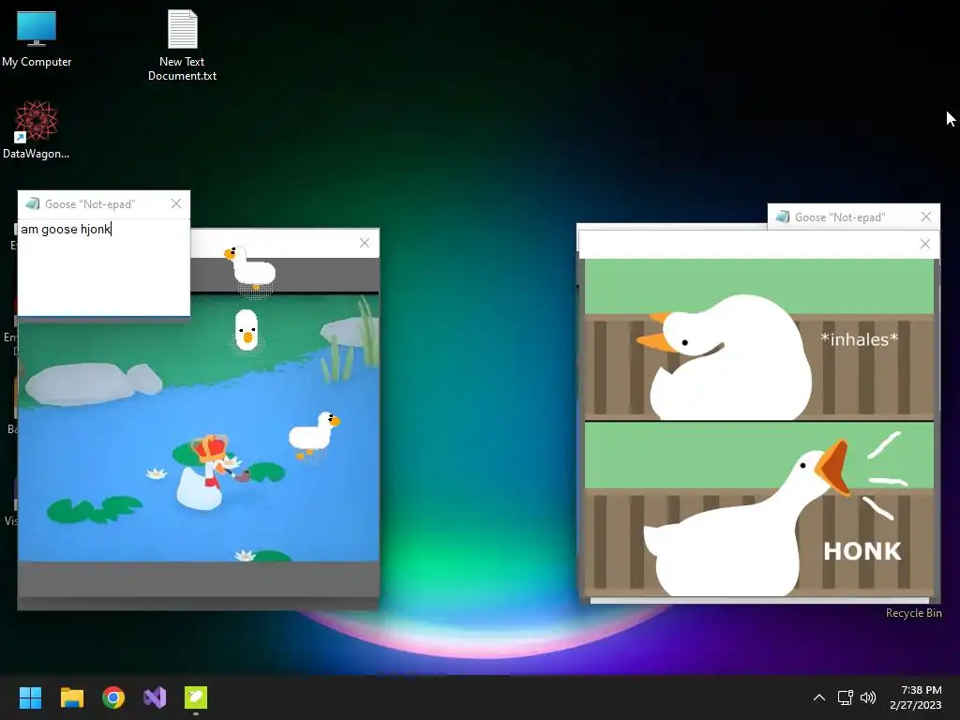Click in the Goose Not-epad text area
Image resolution: width=960 pixels, height=720 pixels.
point(103,267)
